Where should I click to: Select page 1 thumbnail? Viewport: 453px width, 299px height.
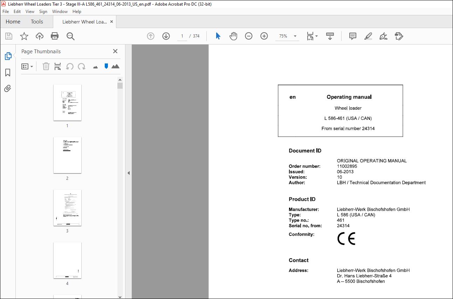point(67,102)
